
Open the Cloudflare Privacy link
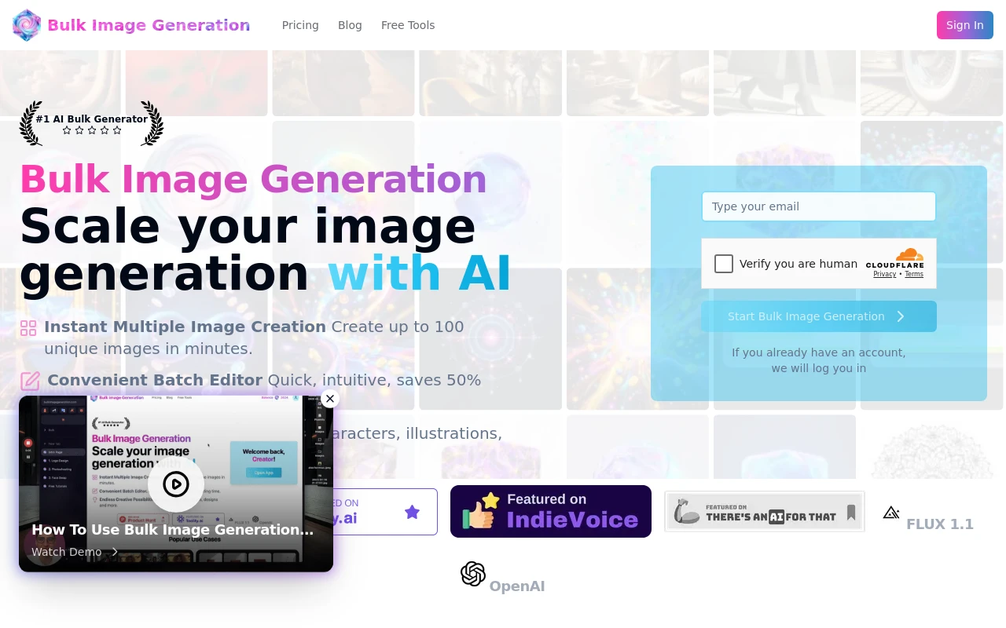click(x=884, y=274)
